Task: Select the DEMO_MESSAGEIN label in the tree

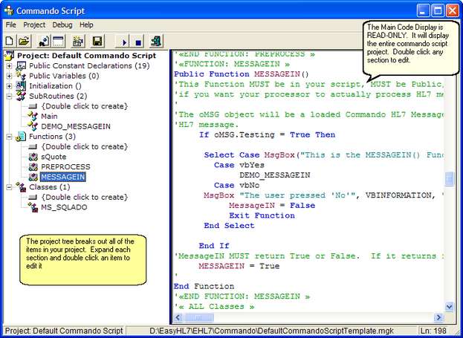Action: coord(76,126)
